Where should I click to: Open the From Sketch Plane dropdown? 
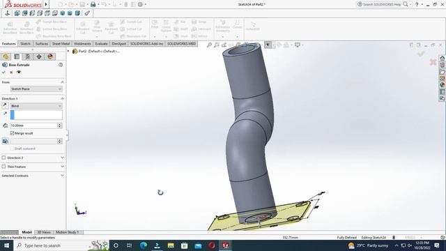pyautogui.click(x=36, y=89)
